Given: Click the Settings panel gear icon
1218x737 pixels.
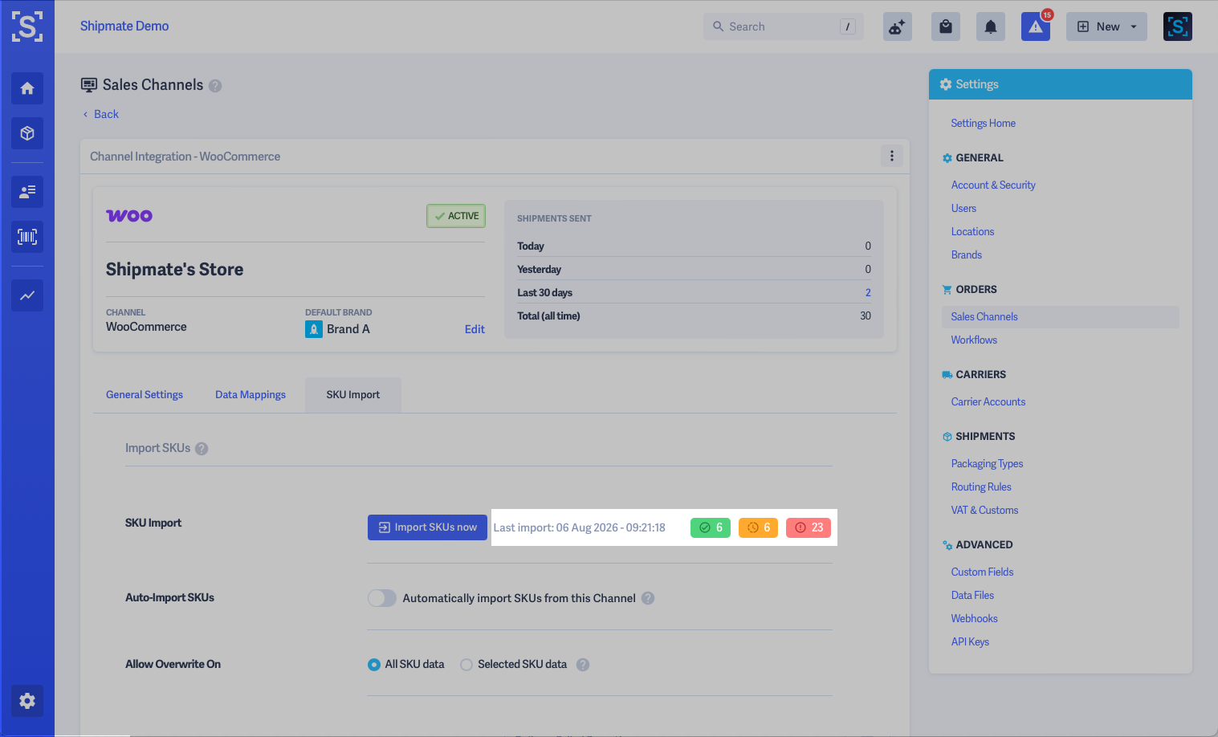Looking at the screenshot, I should coord(946,84).
